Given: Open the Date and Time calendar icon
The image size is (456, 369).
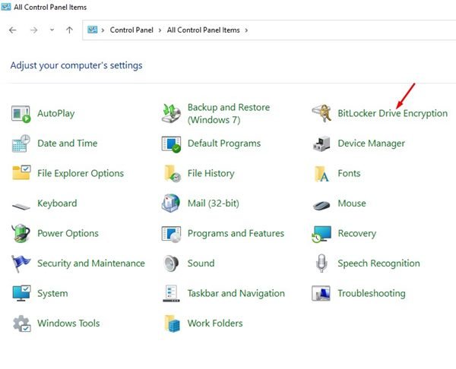Looking at the screenshot, I should (x=21, y=143).
